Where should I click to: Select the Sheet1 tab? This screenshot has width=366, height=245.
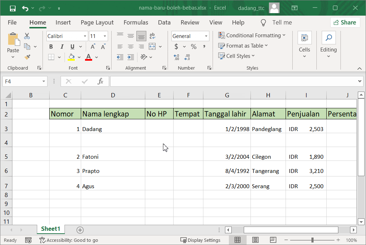pos(51,229)
